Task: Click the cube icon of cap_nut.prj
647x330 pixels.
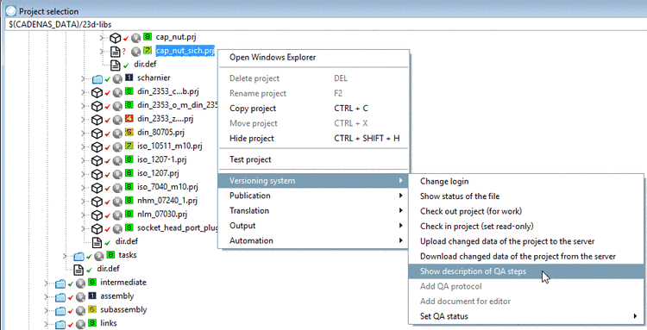Action: pyautogui.click(x=115, y=38)
